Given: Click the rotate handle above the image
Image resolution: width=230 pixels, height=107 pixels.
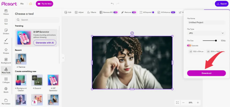Looking at the screenshot, I should (x=132, y=33).
